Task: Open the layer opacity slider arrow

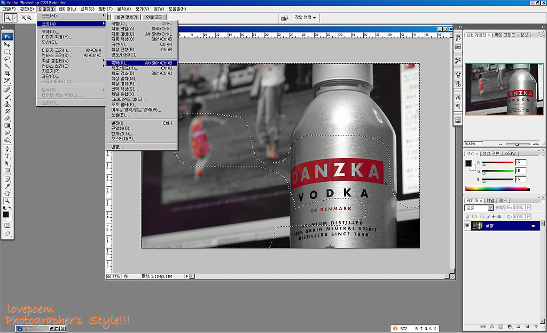Action: pos(528,208)
